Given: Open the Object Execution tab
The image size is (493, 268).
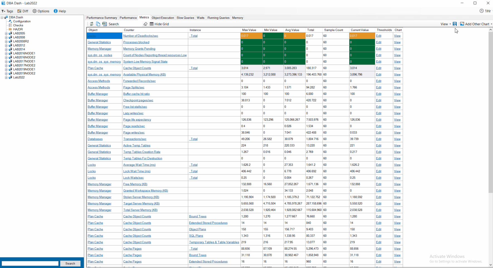Looking at the screenshot, I should click(163, 18).
